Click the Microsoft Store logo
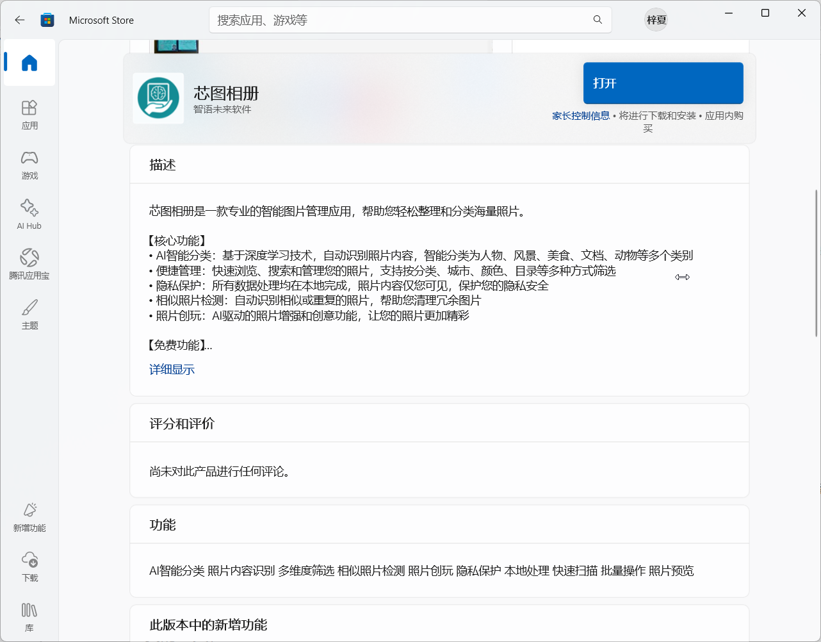 pyautogui.click(x=47, y=20)
